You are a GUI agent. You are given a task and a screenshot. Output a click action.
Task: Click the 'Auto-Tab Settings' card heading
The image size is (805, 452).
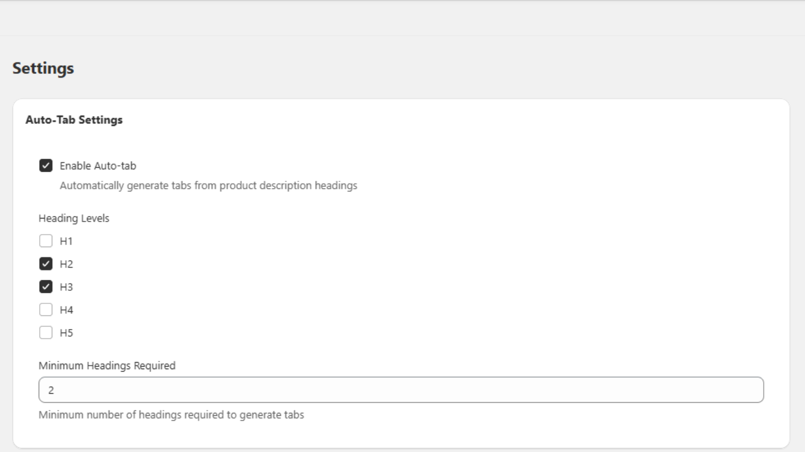coord(74,120)
